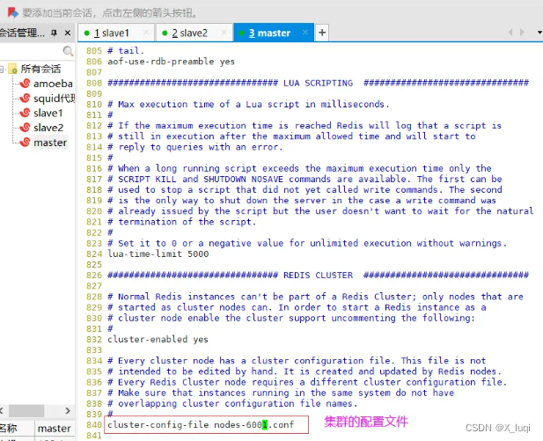Image resolution: width=543 pixels, height=441 pixels.
Task: Click the 'lua-time-limit 5000' line
Action: tap(158, 254)
